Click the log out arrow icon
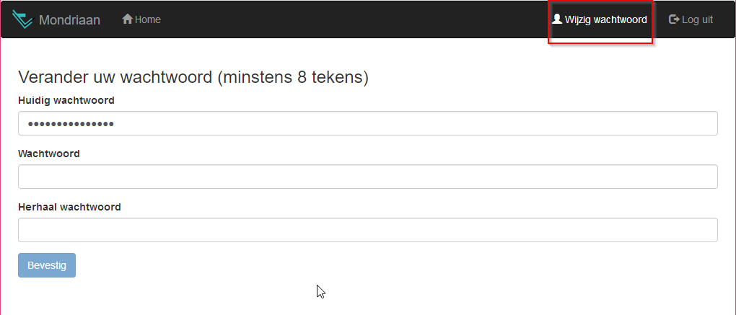This screenshot has height=315, width=736. (674, 19)
